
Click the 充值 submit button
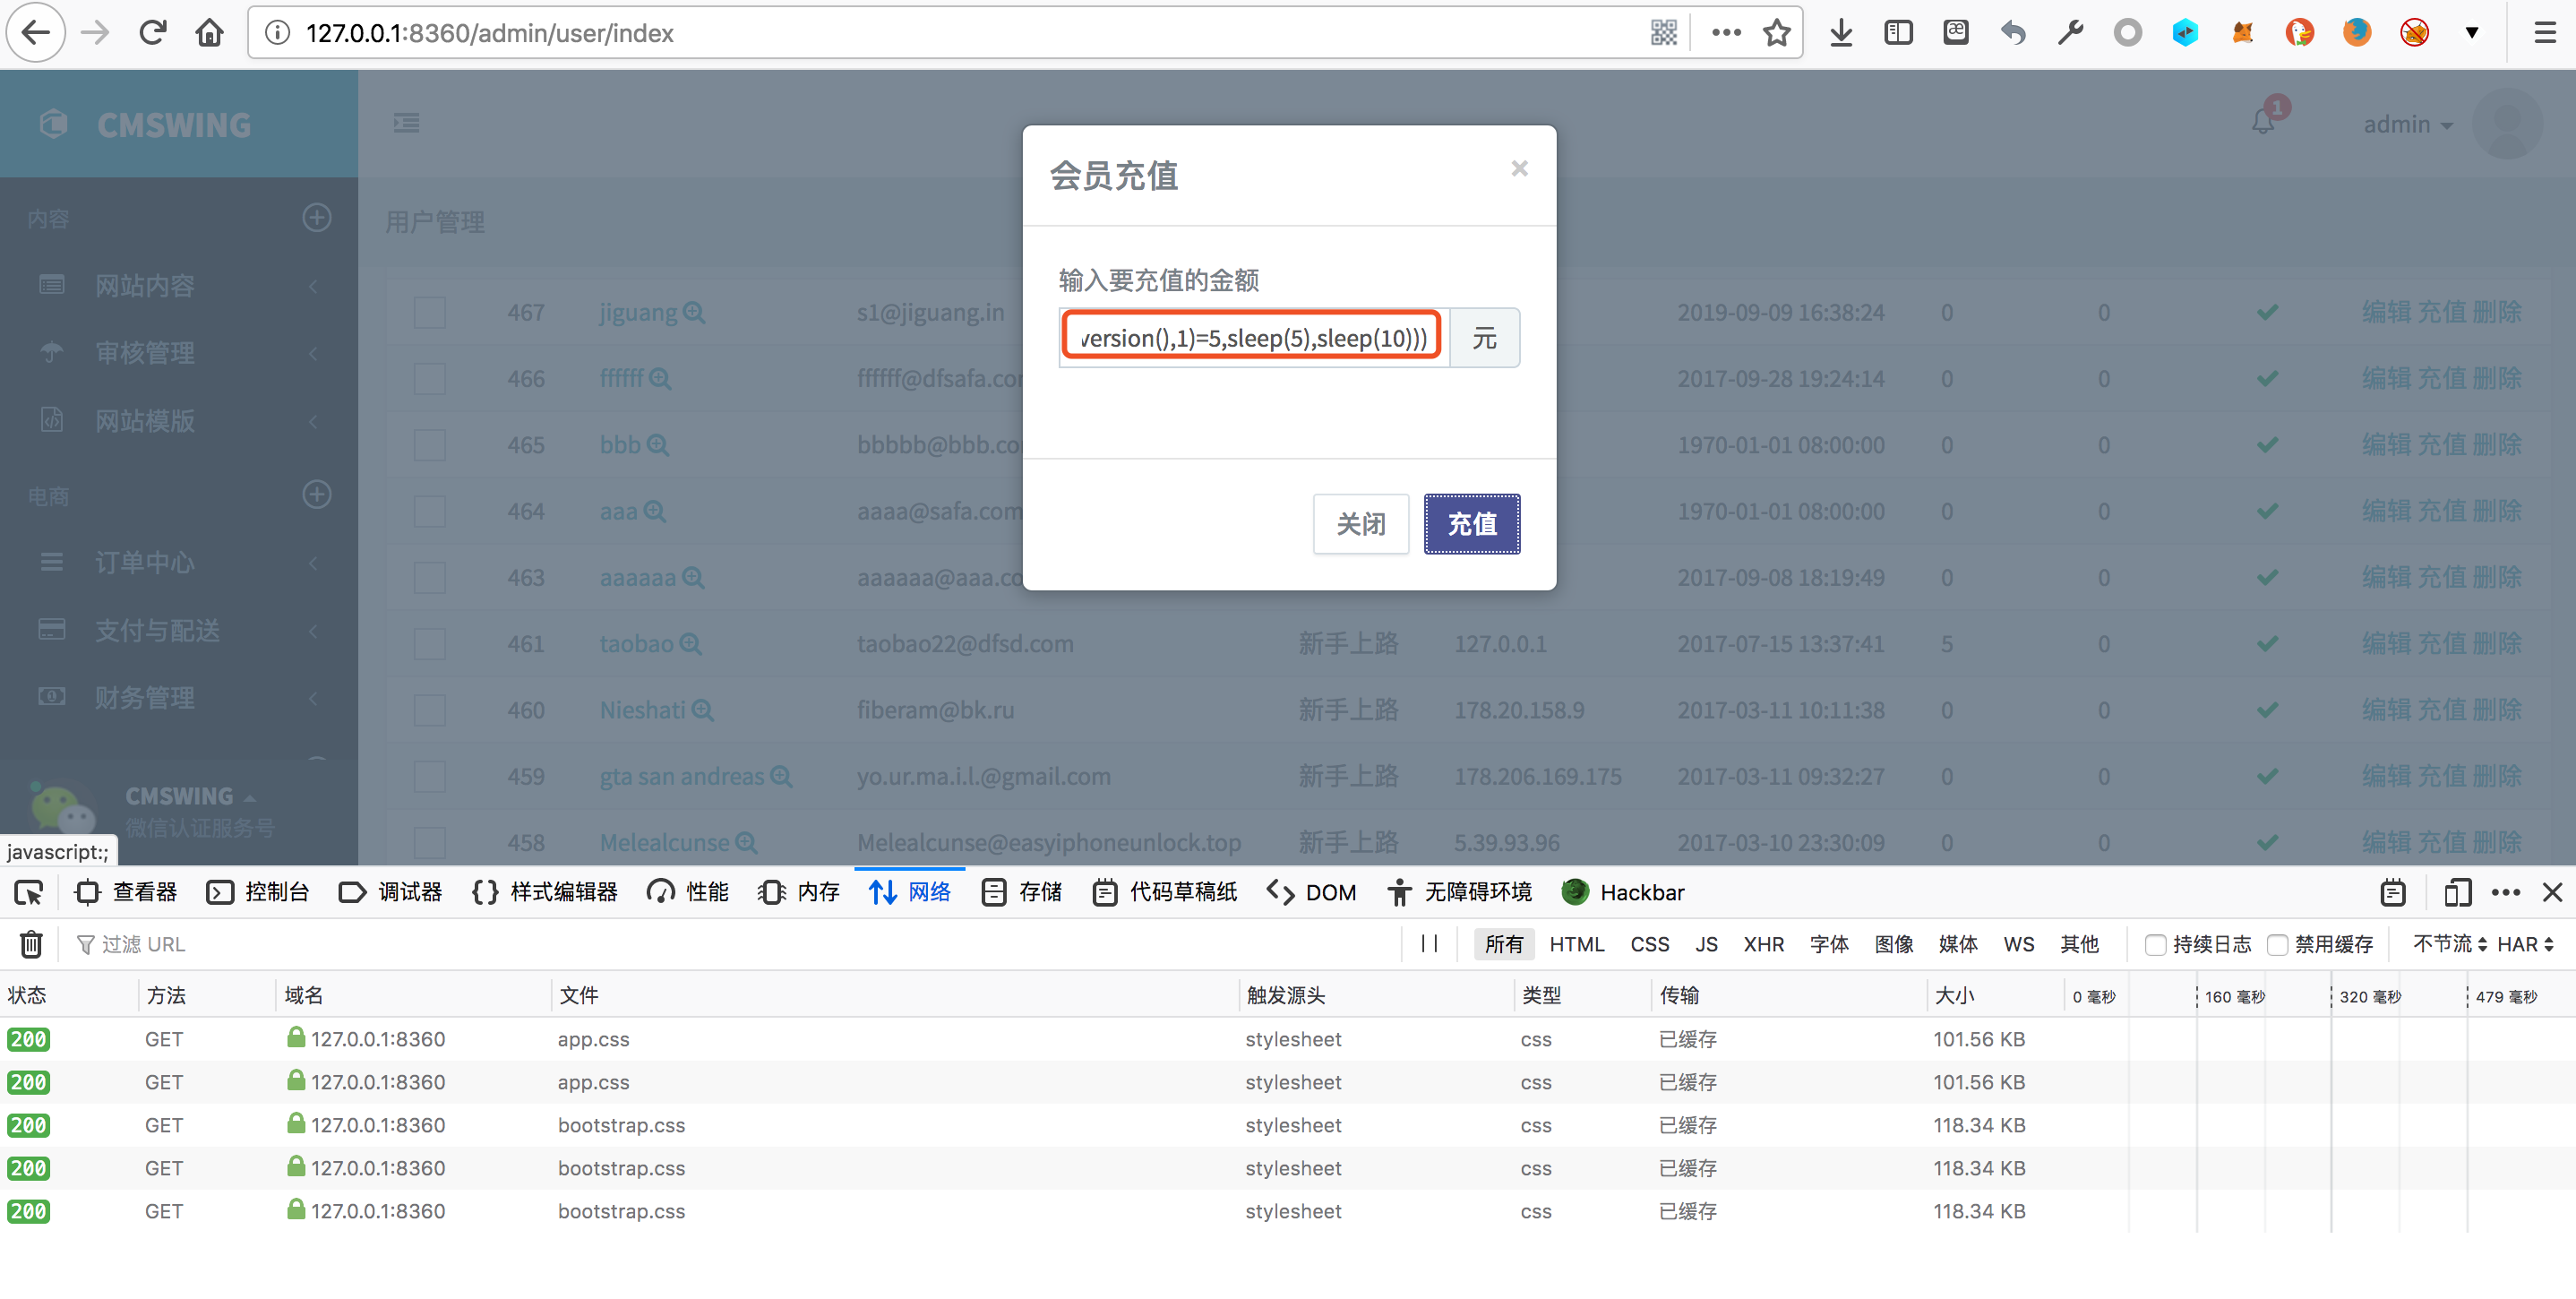pos(1471,524)
